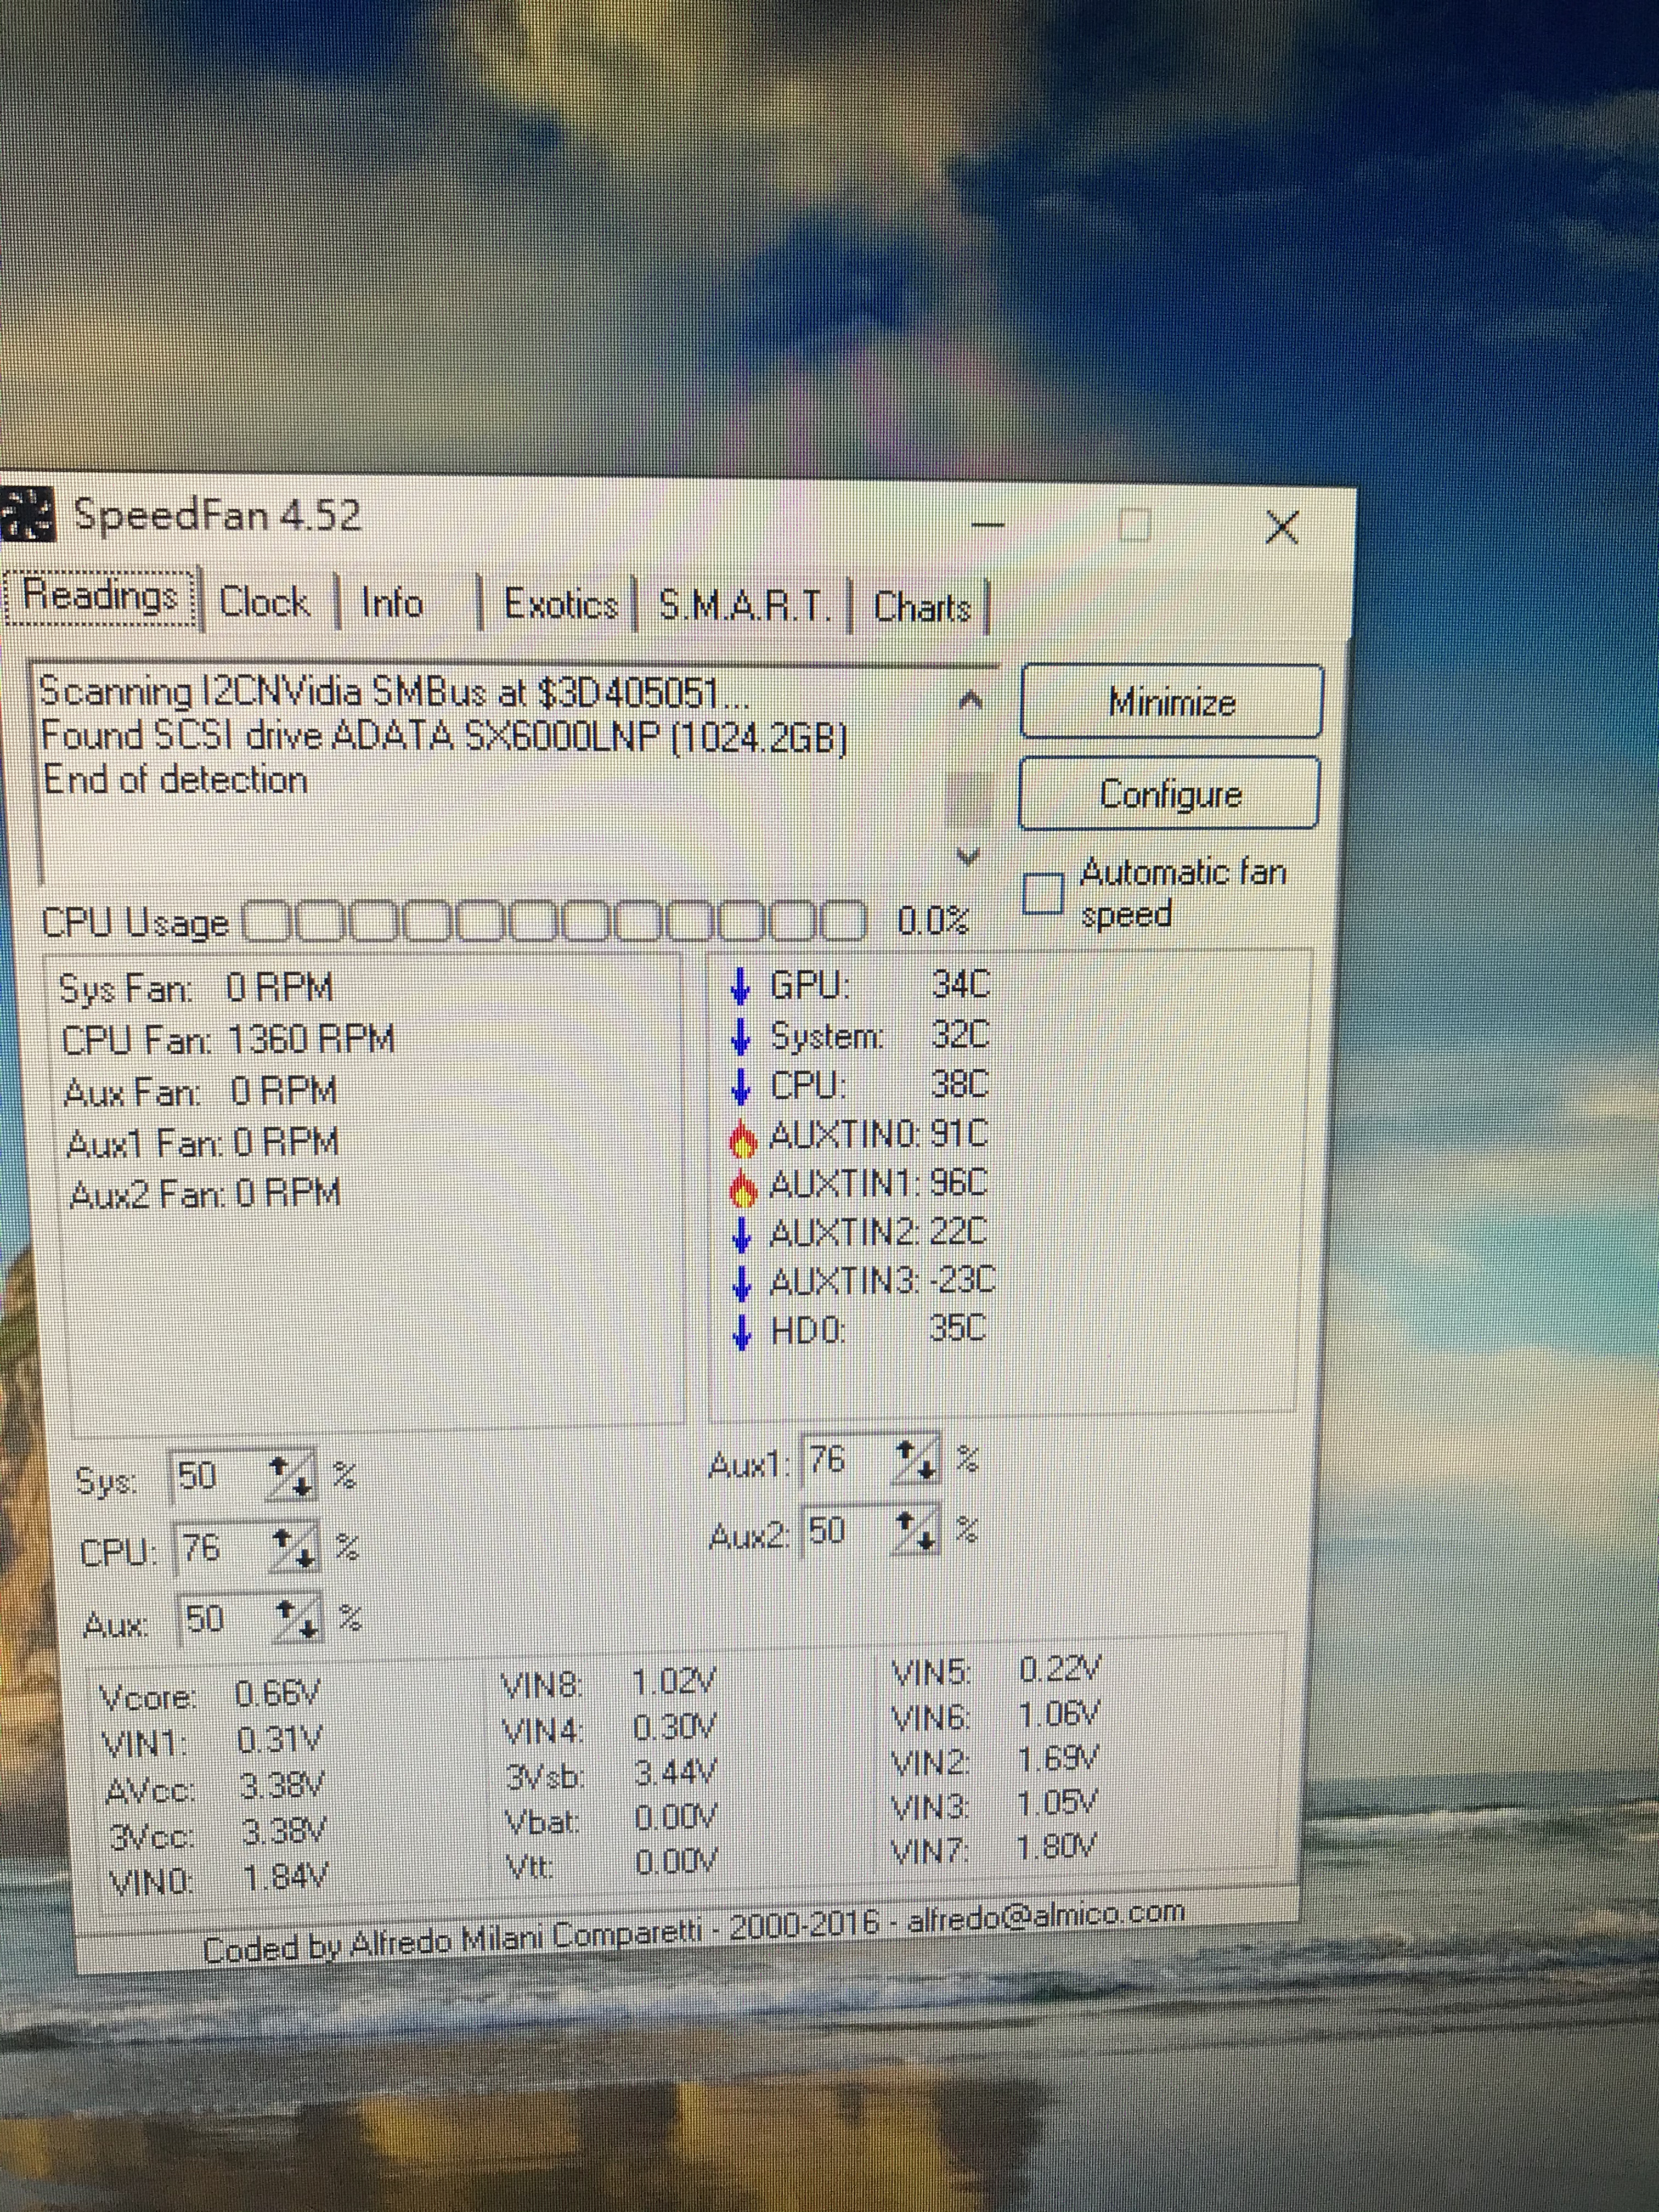Click the Aux2 Fan 0 RPM reading
This screenshot has width=1659, height=2212.
(205, 1194)
